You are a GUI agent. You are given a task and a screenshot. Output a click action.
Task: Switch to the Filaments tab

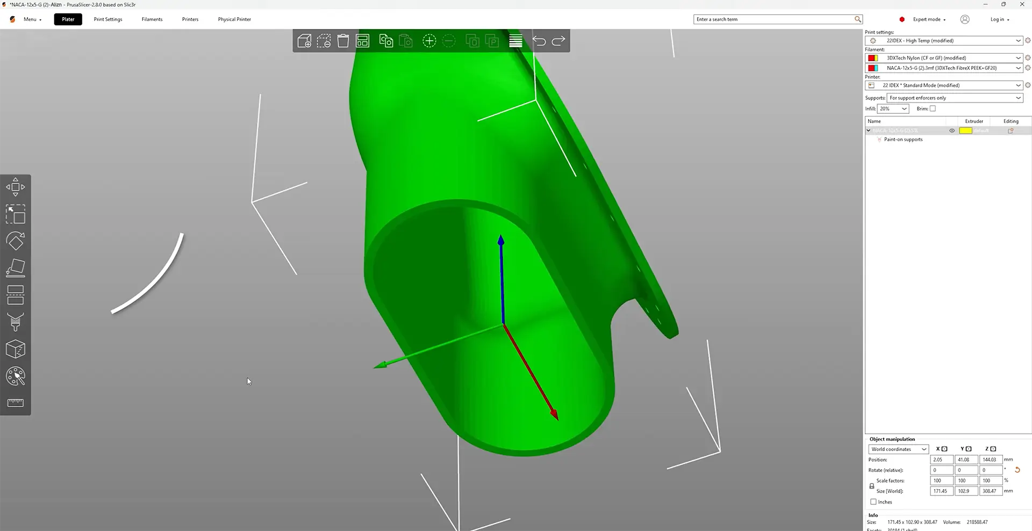click(152, 19)
